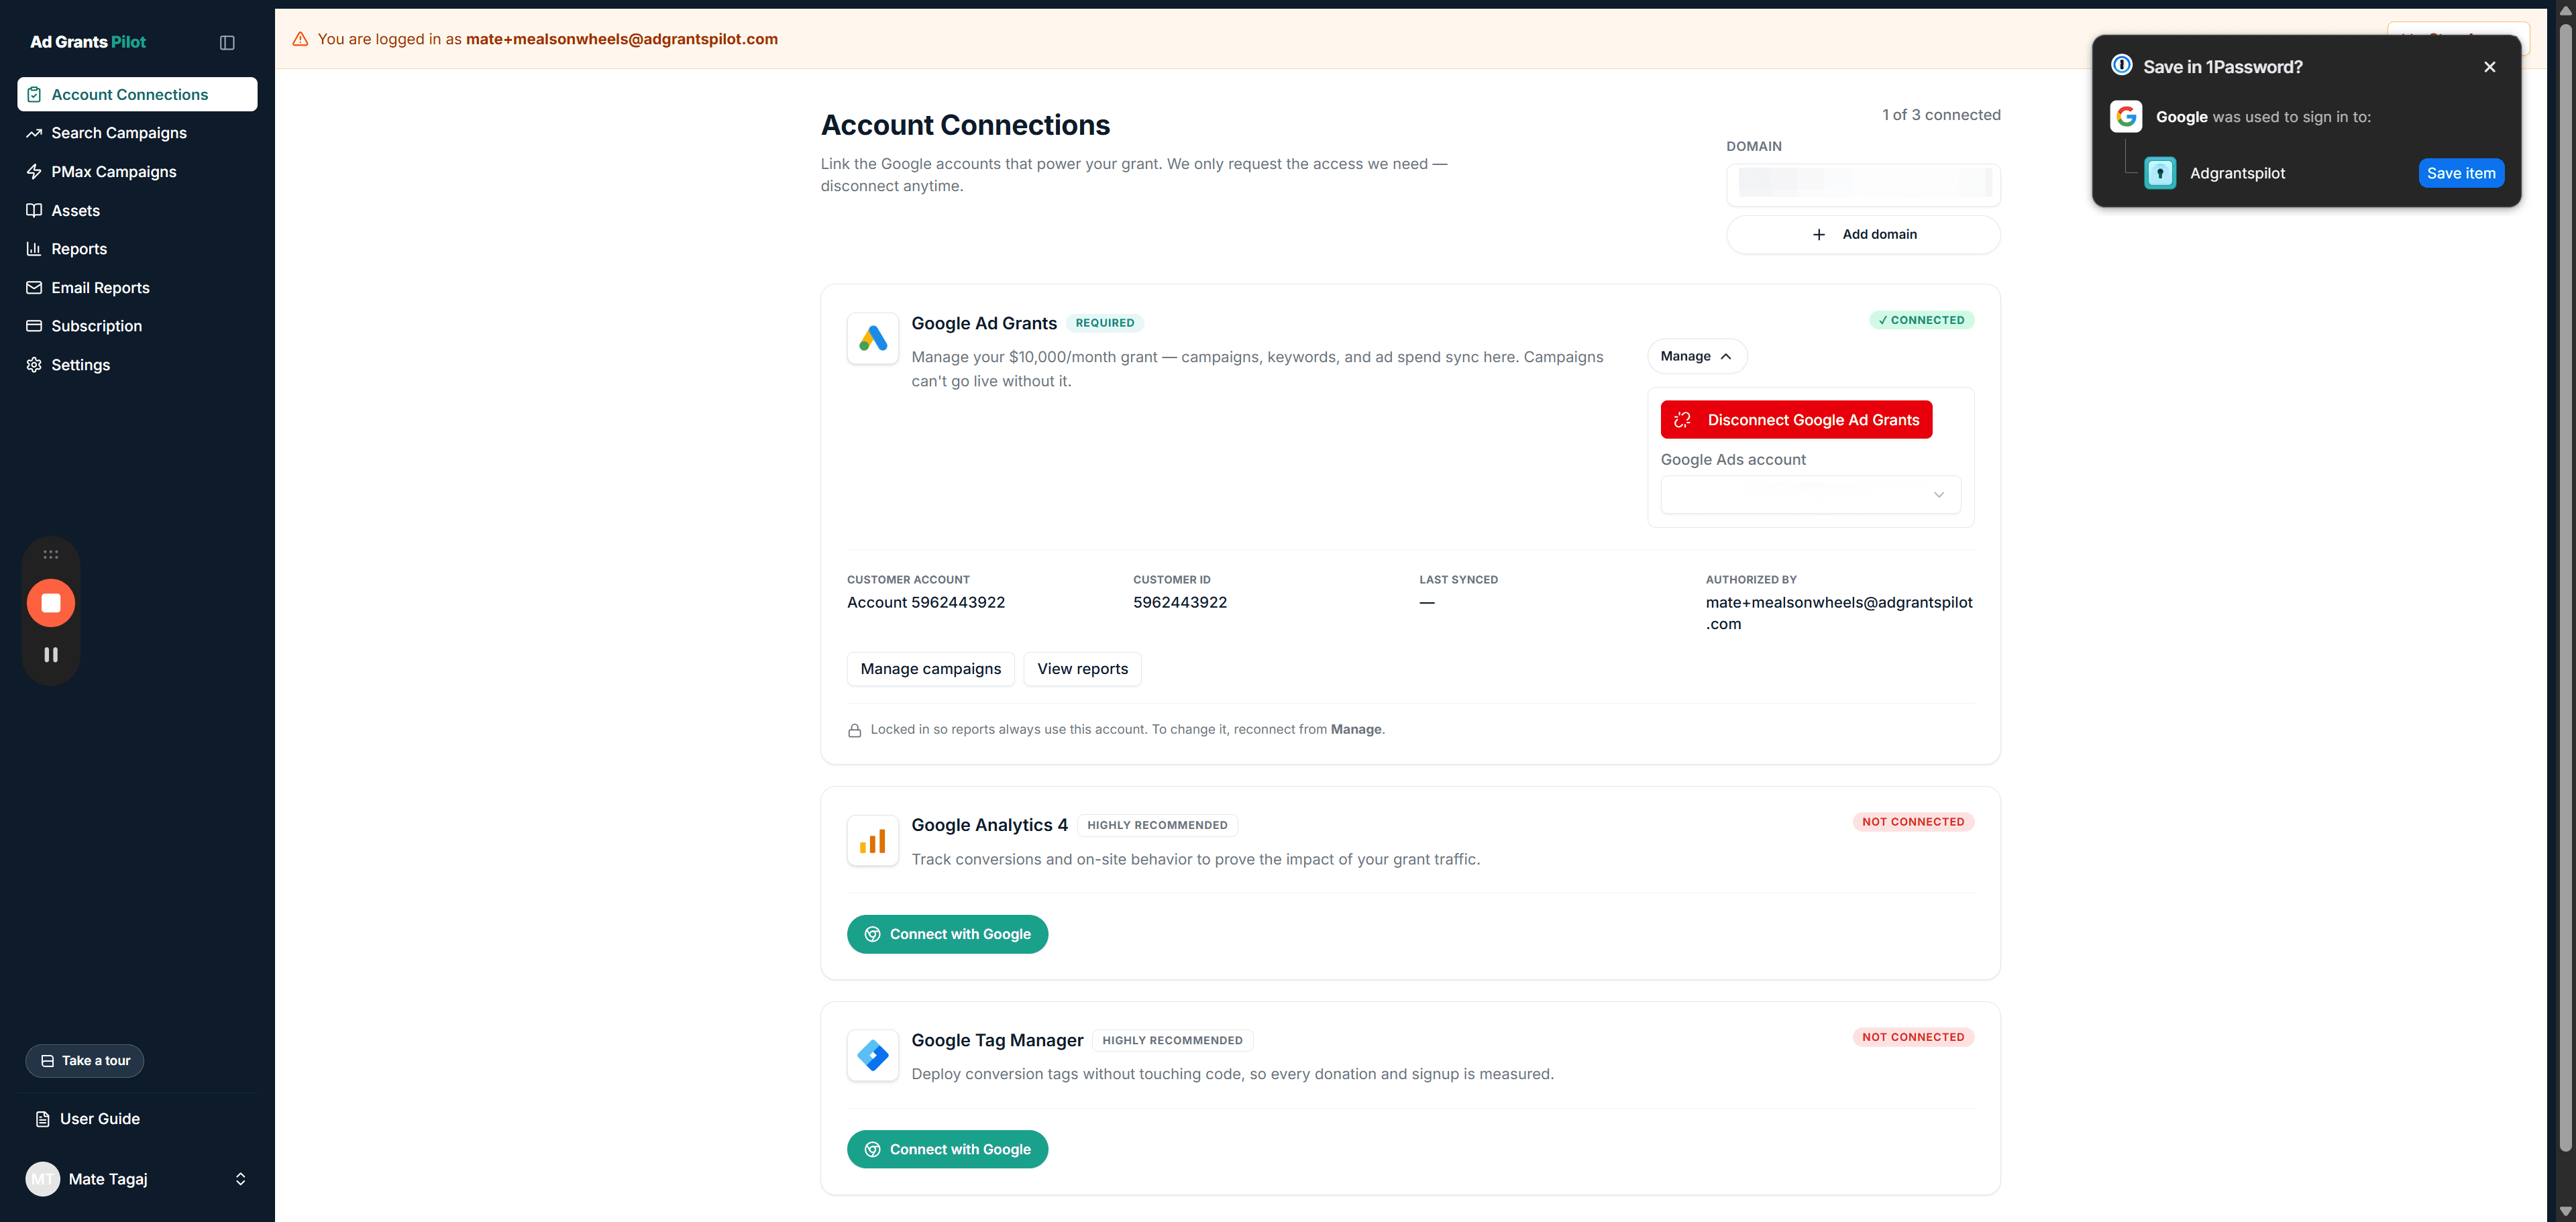Click the REQUIRED badge
Screen dimensions: 2576x1222
[1105, 323]
